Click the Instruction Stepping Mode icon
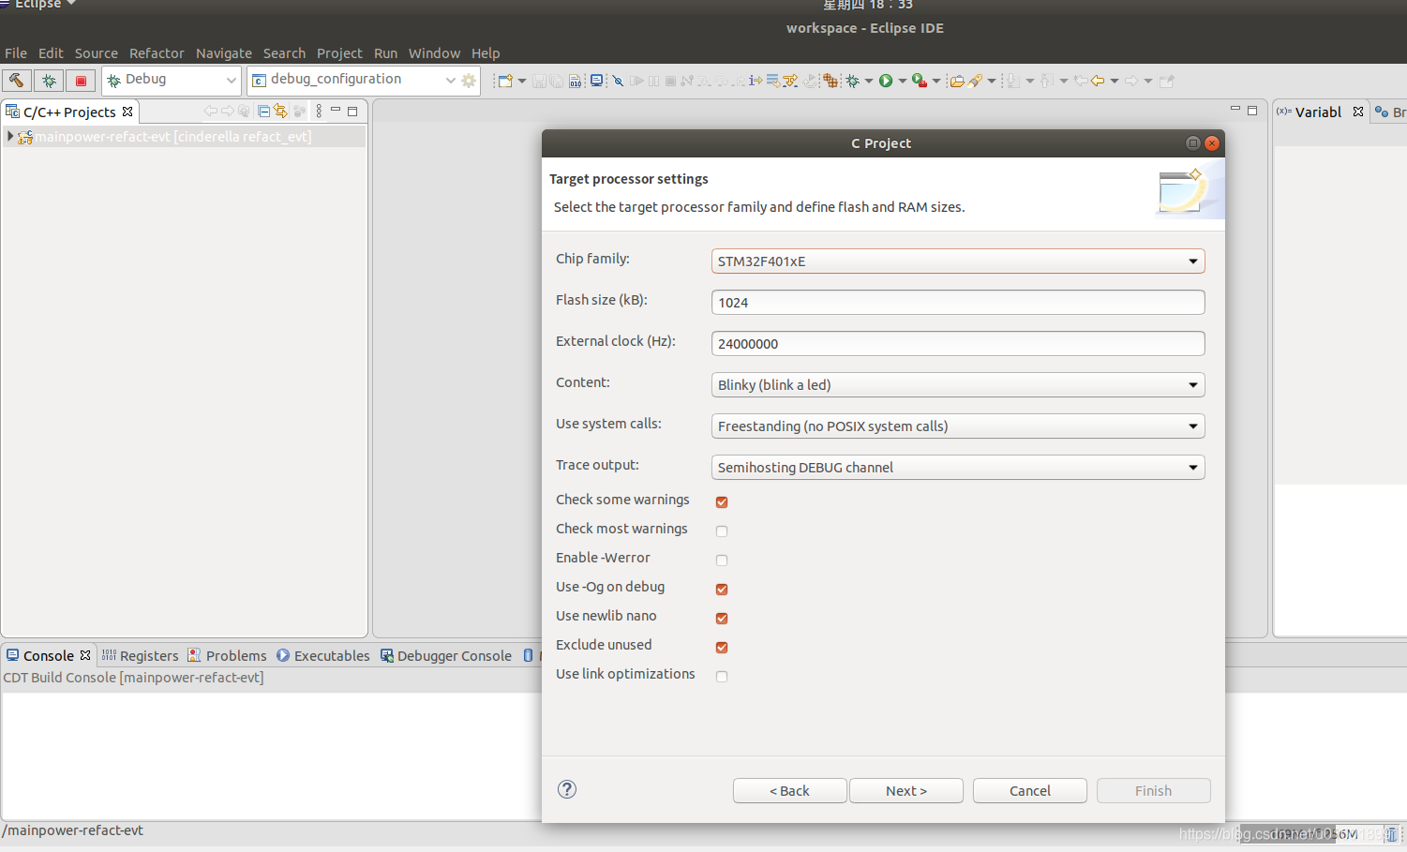Image resolution: width=1407 pixels, height=852 pixels. click(756, 81)
